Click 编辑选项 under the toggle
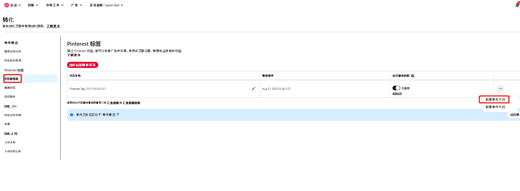 point(397,93)
